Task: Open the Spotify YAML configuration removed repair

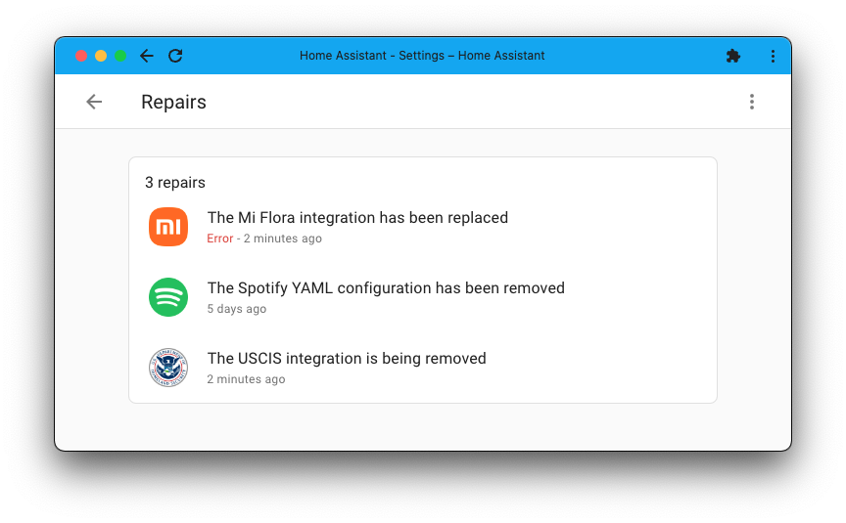Action: (x=386, y=288)
